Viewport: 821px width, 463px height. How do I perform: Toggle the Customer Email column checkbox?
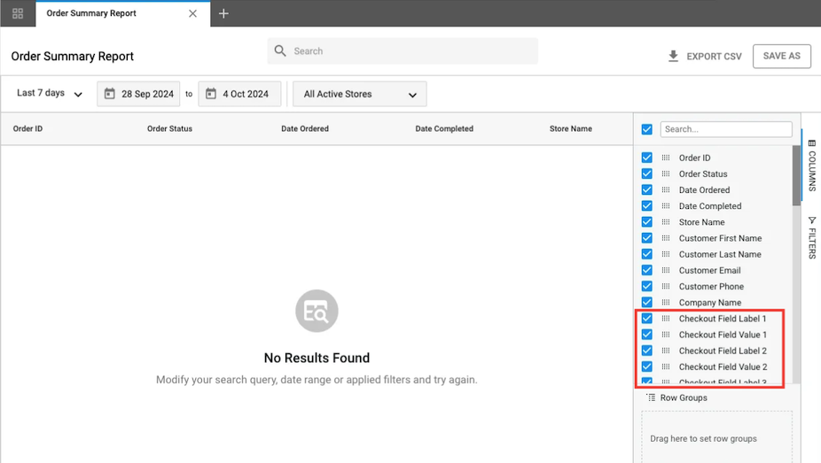click(647, 271)
